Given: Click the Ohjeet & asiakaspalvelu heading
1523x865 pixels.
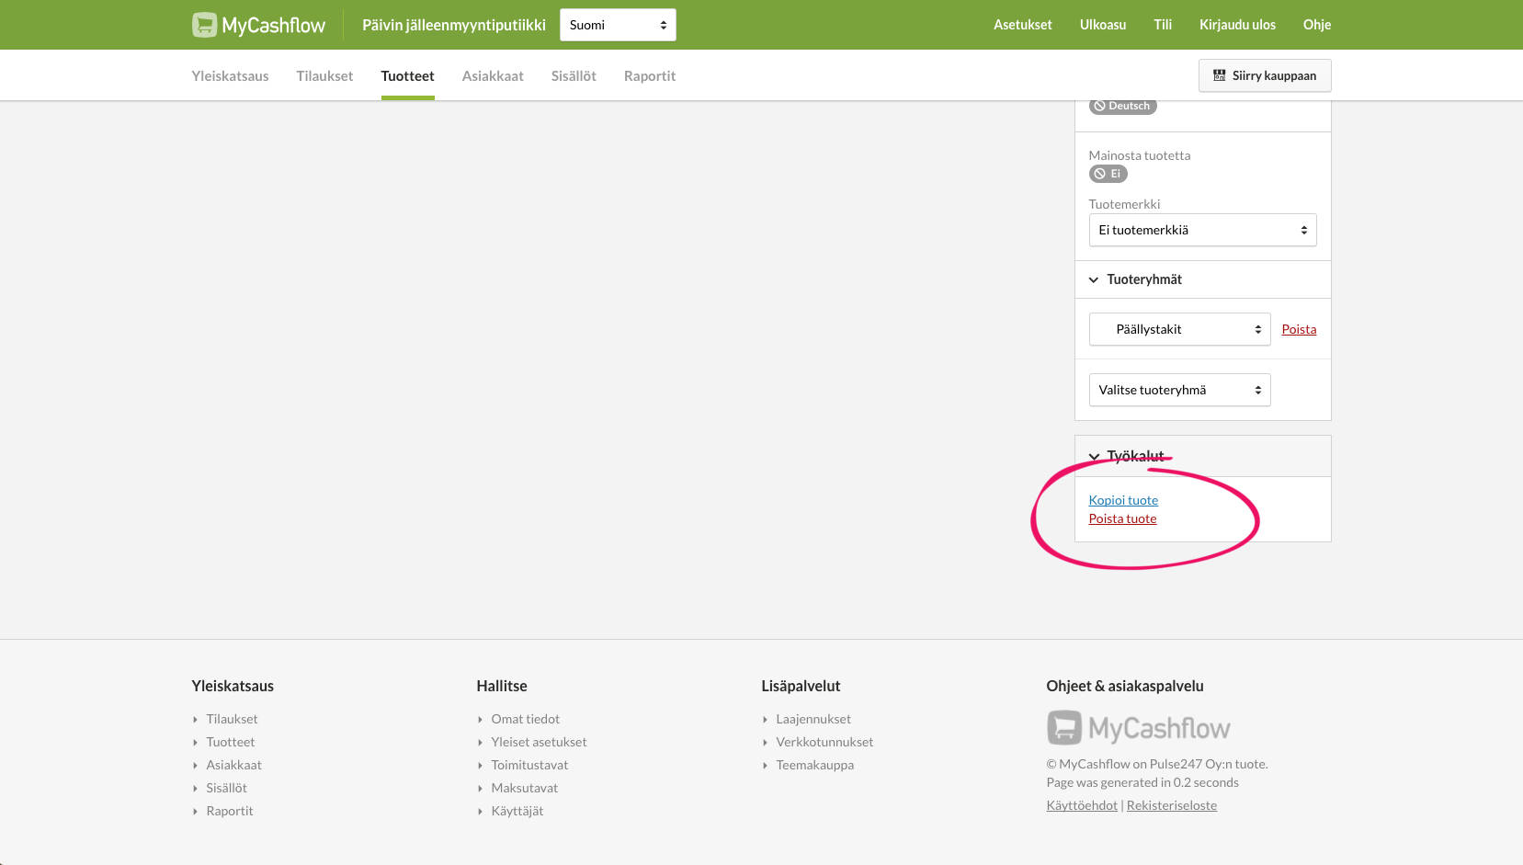Looking at the screenshot, I should [1125, 686].
